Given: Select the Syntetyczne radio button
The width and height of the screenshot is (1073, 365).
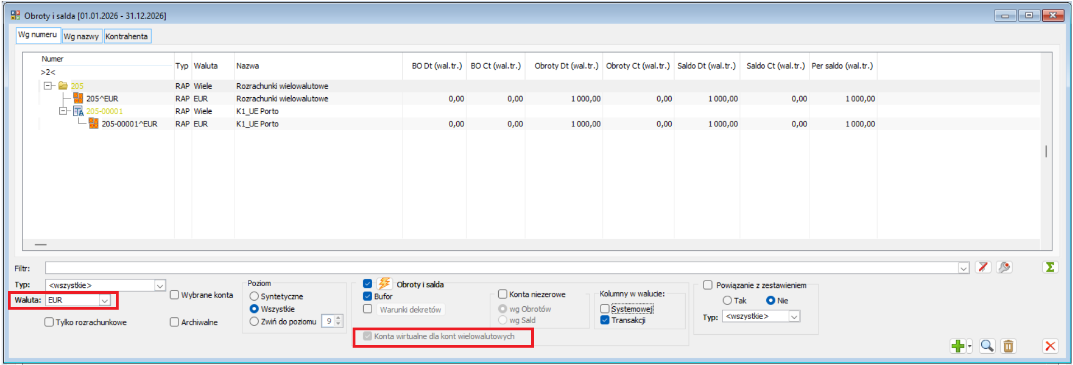Looking at the screenshot, I should 254,296.
